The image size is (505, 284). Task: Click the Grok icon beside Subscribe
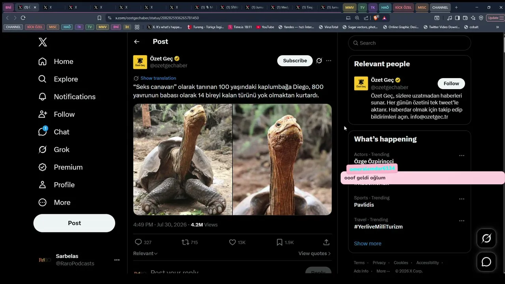tap(319, 61)
